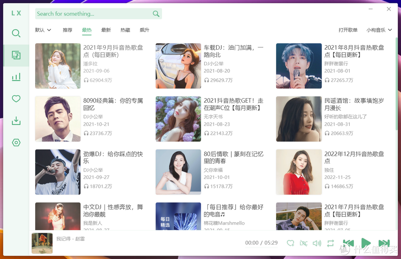Click the search input field

[93, 14]
